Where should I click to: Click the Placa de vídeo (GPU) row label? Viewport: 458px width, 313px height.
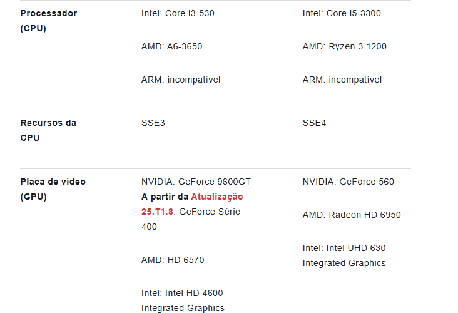pyautogui.click(x=53, y=189)
